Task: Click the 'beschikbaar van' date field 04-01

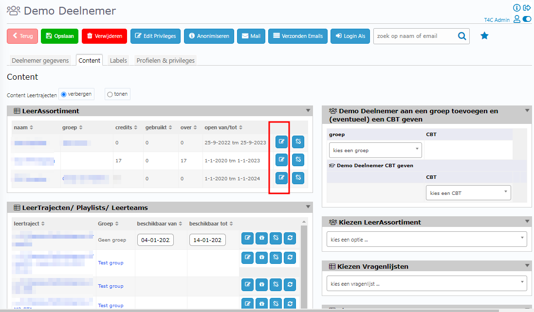Action: 155,240
